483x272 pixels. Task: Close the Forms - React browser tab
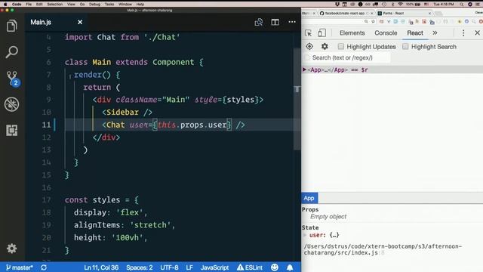(429, 14)
